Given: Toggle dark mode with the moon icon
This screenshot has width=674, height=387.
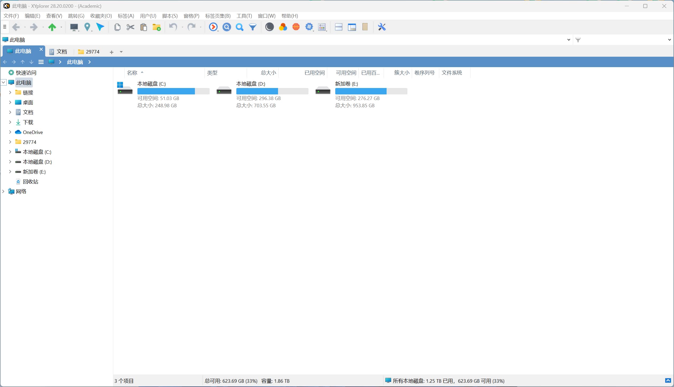Looking at the screenshot, I should 269,27.
